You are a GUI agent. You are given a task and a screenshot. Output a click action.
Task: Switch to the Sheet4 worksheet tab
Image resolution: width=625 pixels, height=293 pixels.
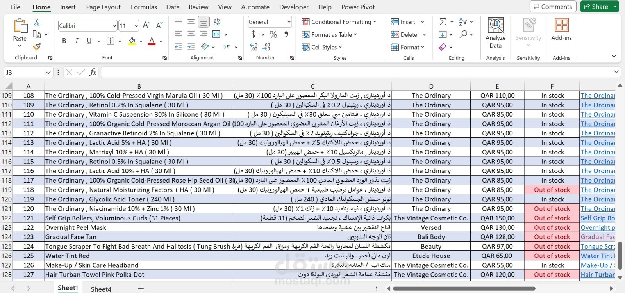[x=101, y=289]
